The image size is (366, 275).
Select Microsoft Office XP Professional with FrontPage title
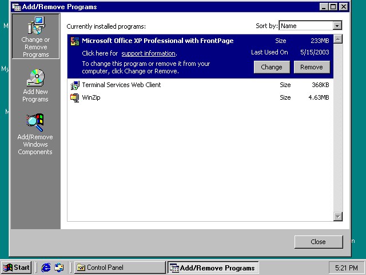click(x=158, y=41)
